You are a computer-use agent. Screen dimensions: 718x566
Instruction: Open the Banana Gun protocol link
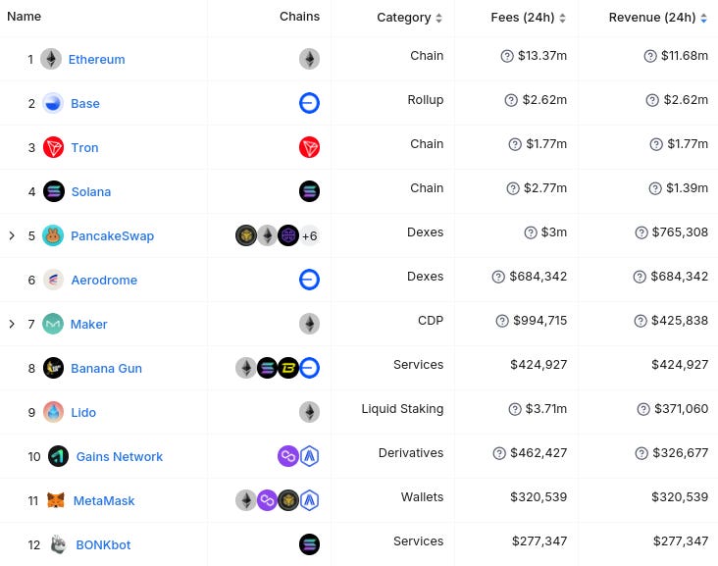point(106,368)
